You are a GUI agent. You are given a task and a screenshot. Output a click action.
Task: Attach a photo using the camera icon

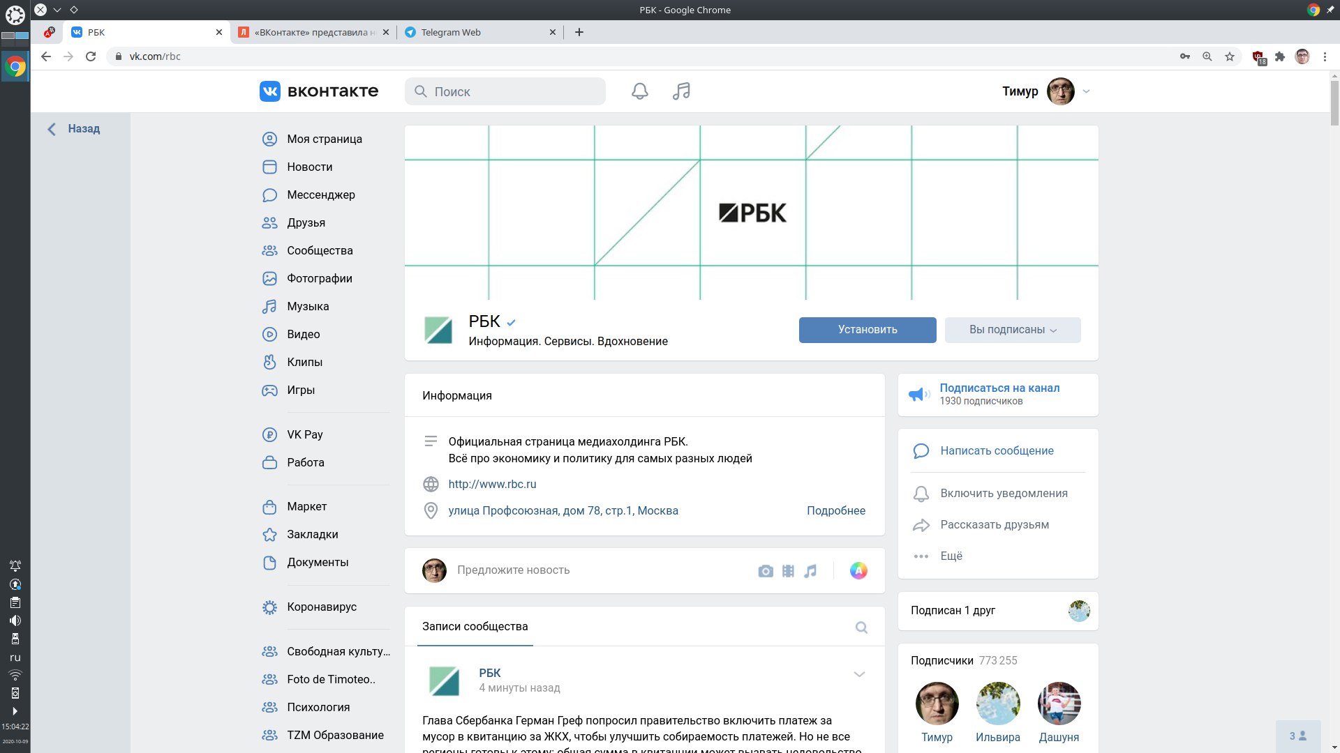766,571
